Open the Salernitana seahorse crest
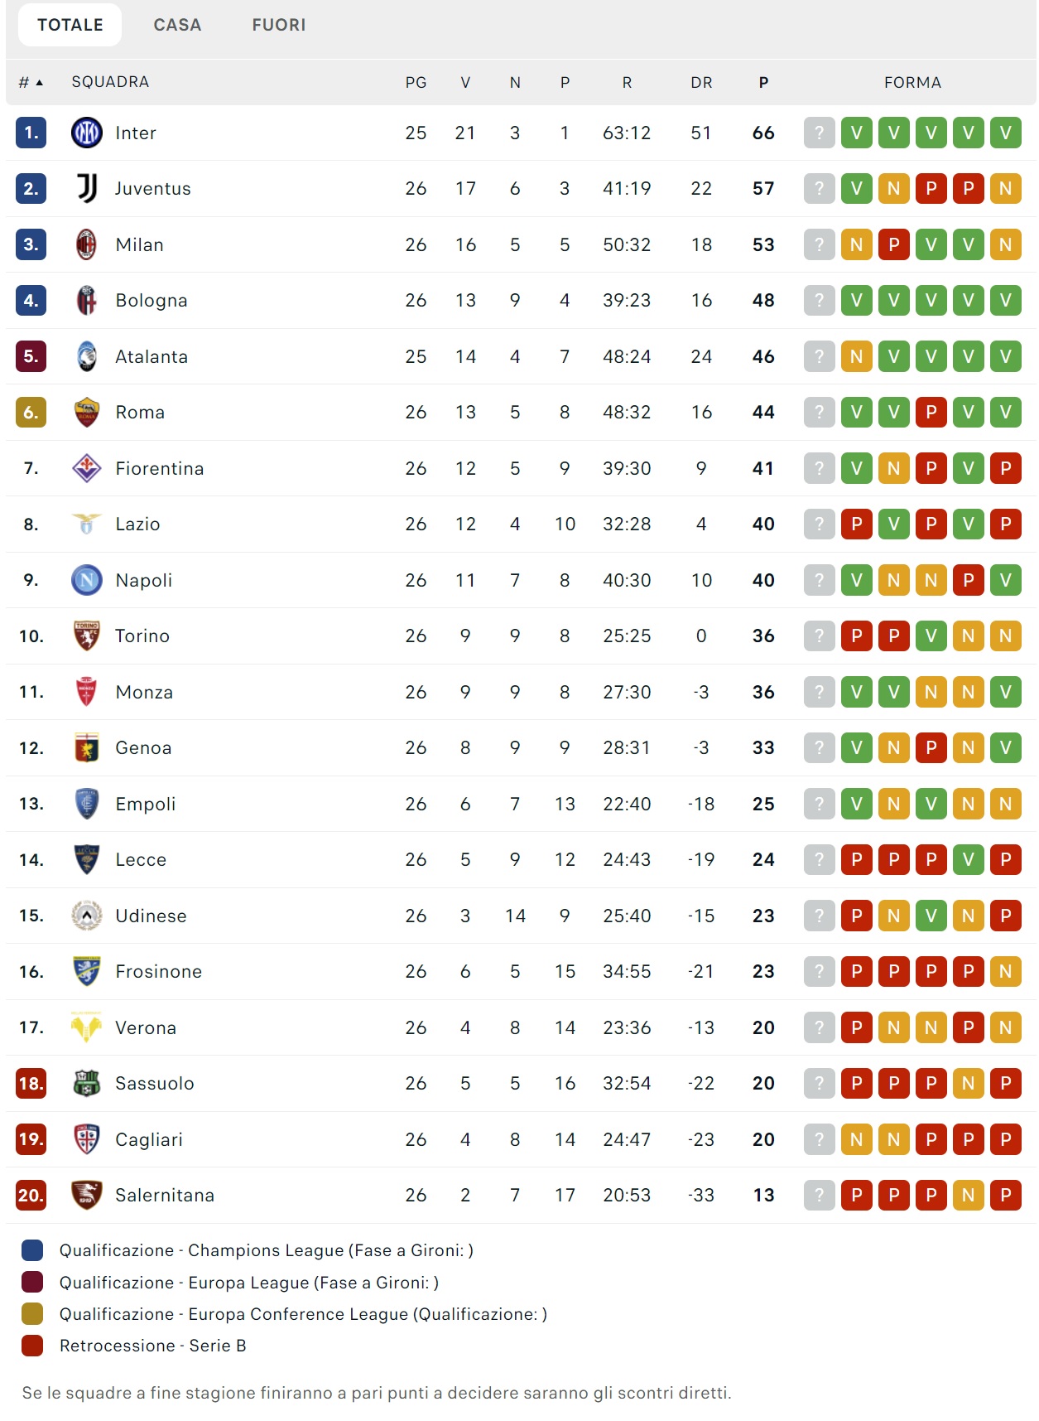The height and width of the screenshot is (1421, 1039). coord(87,1195)
